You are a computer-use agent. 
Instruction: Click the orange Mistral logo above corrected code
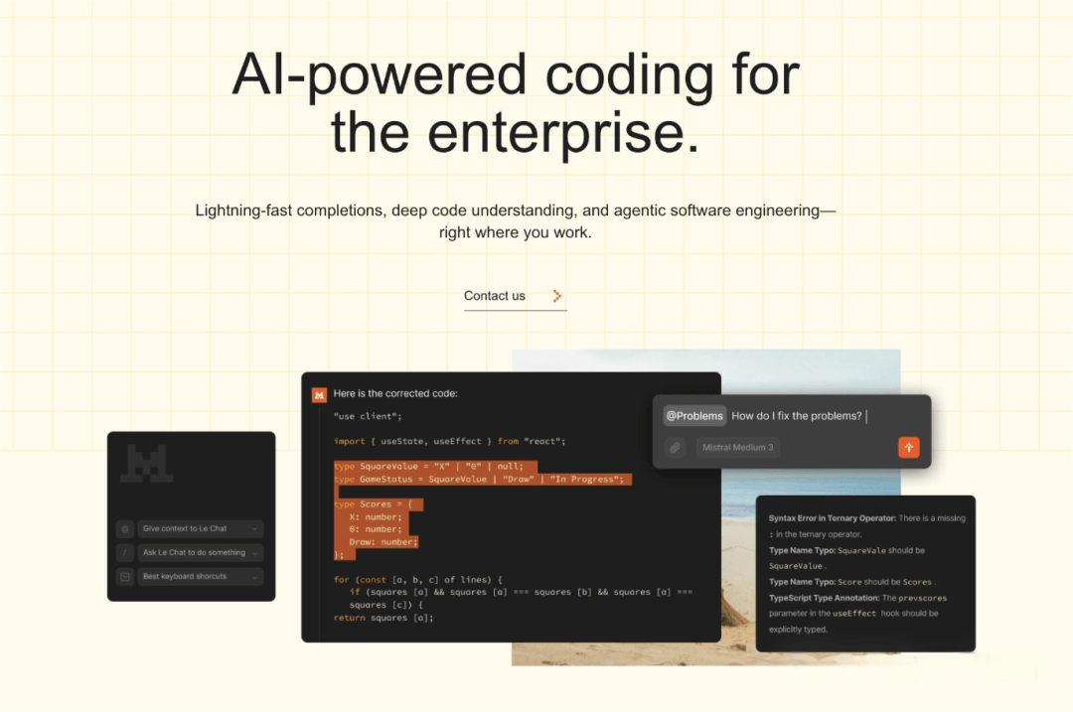click(x=320, y=394)
